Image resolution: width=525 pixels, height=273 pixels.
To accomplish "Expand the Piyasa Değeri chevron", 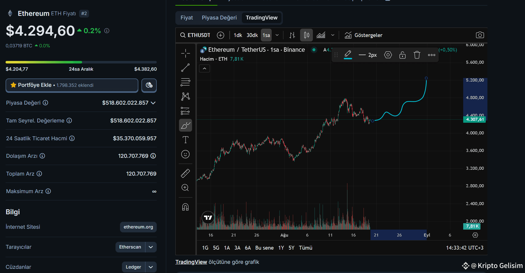I will [153, 103].
